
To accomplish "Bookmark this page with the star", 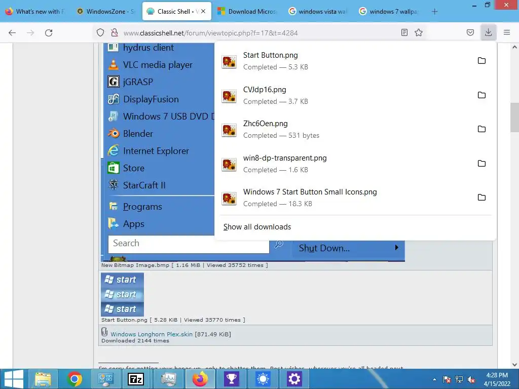I will 419,32.
